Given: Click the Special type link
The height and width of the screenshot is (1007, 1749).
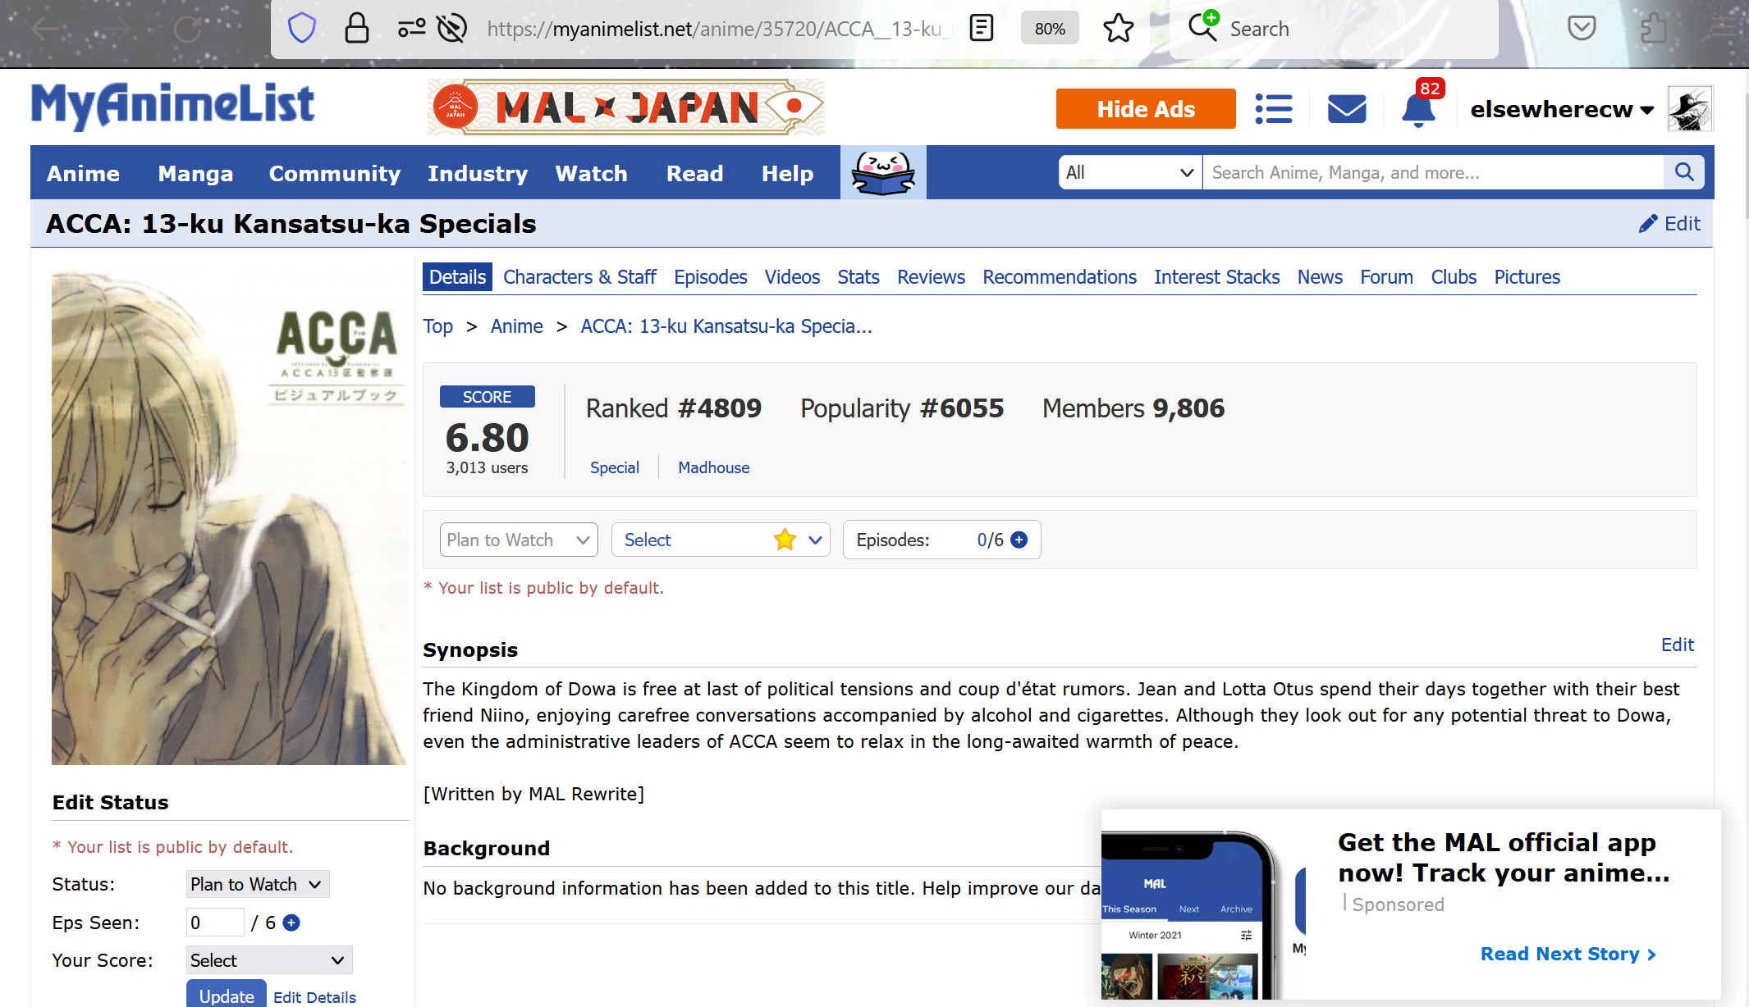Looking at the screenshot, I should click(x=614, y=467).
